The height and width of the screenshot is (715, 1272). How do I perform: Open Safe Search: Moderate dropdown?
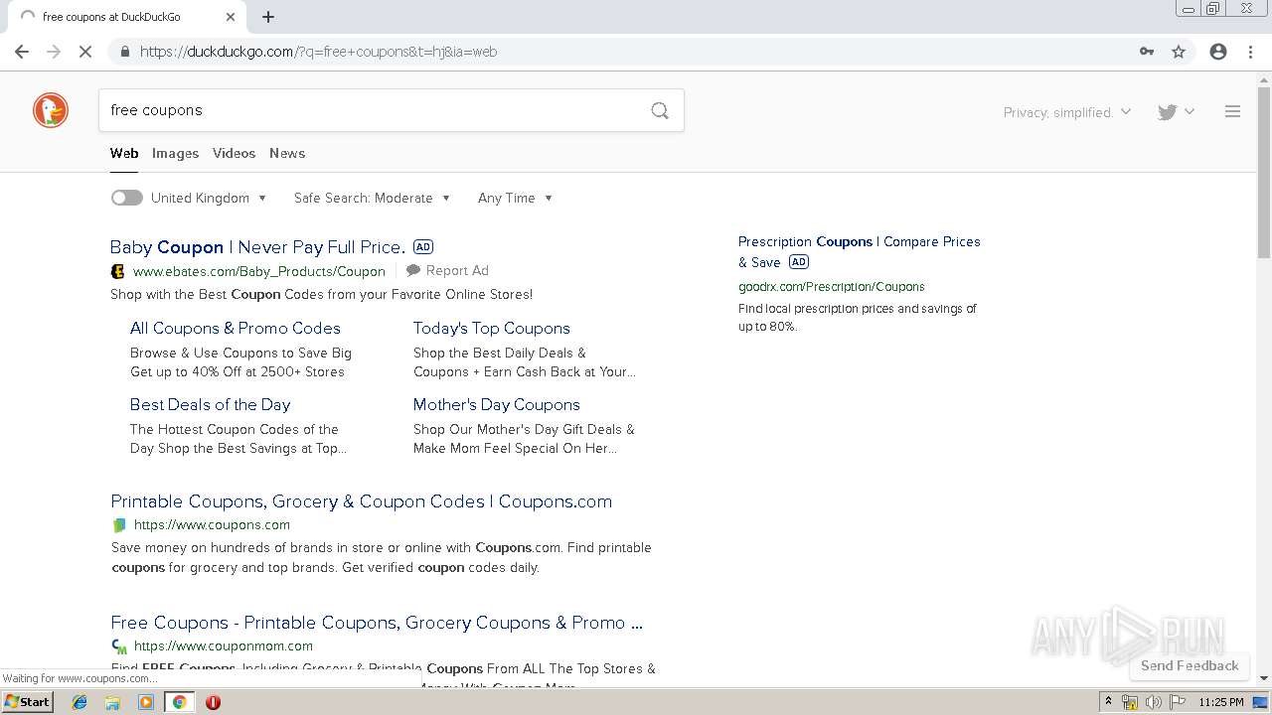(373, 198)
